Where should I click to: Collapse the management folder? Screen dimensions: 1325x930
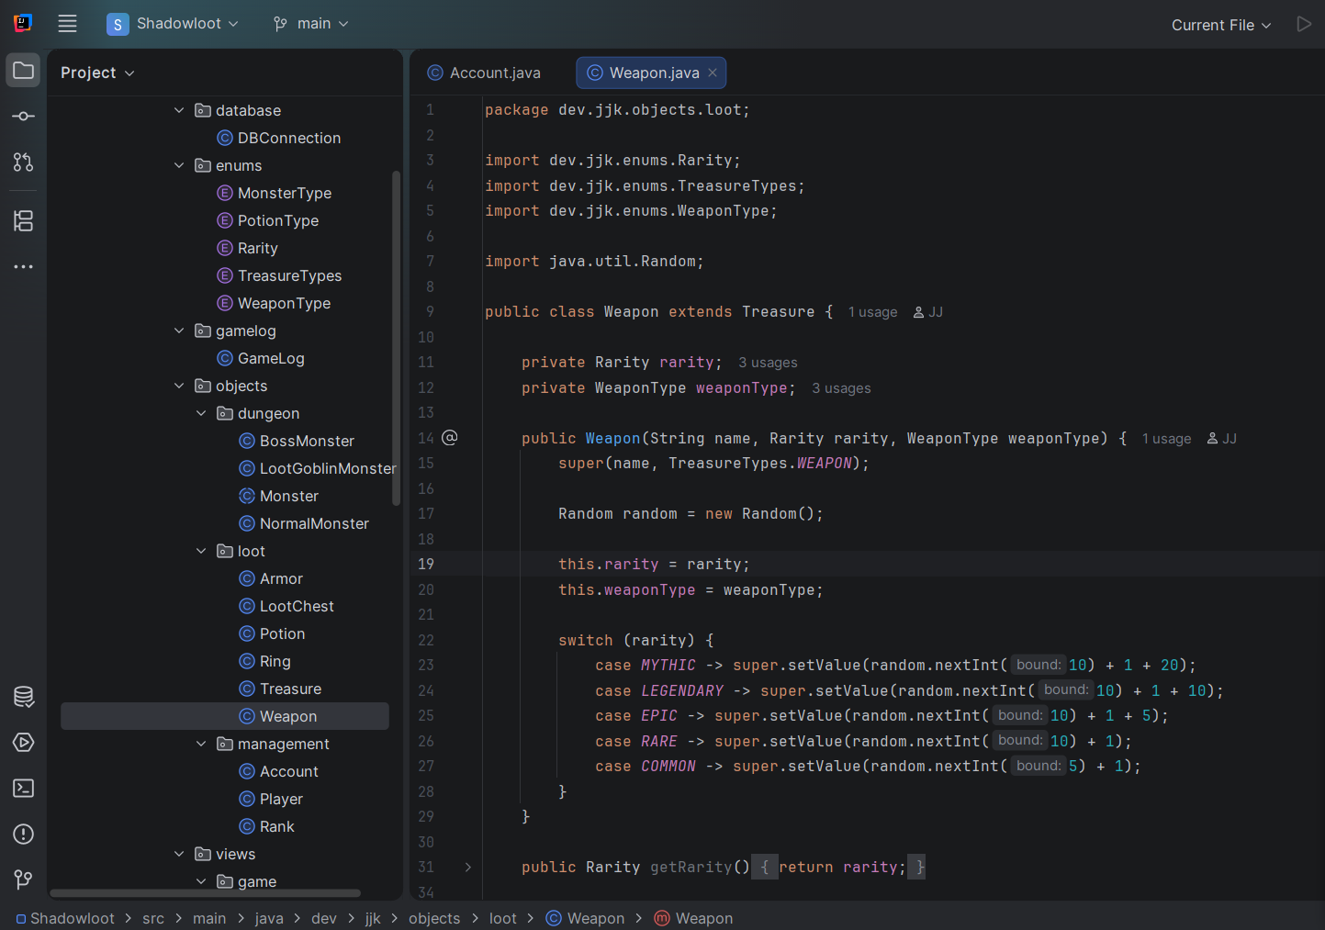(x=201, y=744)
